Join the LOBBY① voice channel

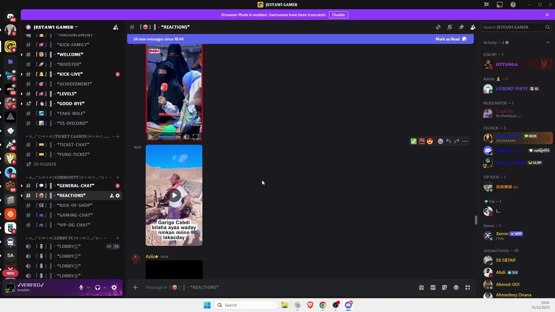pos(72,246)
